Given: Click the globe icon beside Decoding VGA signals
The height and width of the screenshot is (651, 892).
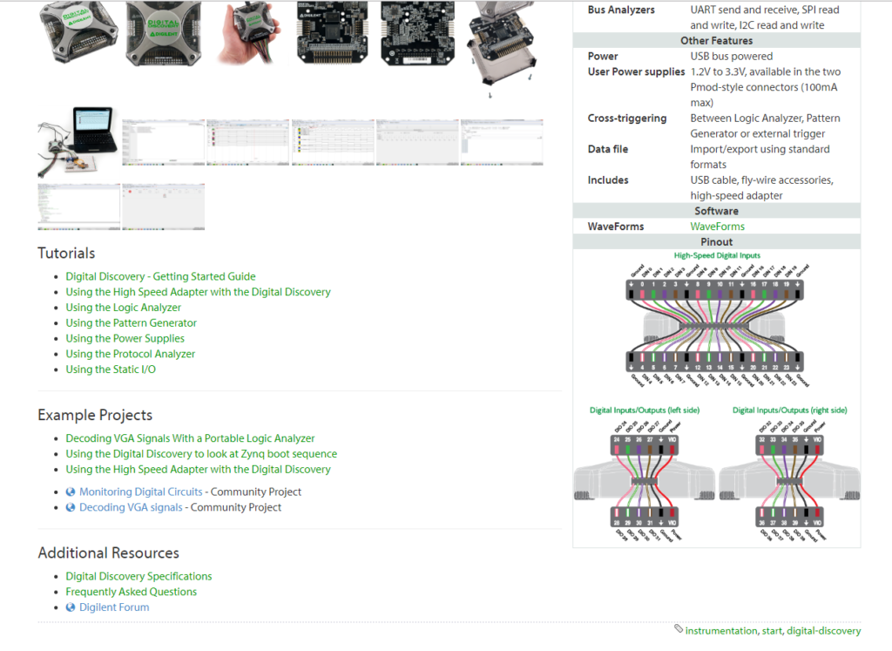Looking at the screenshot, I should point(71,507).
